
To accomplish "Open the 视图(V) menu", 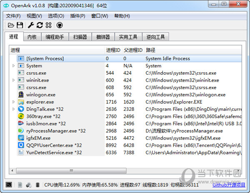I will click(34, 16).
